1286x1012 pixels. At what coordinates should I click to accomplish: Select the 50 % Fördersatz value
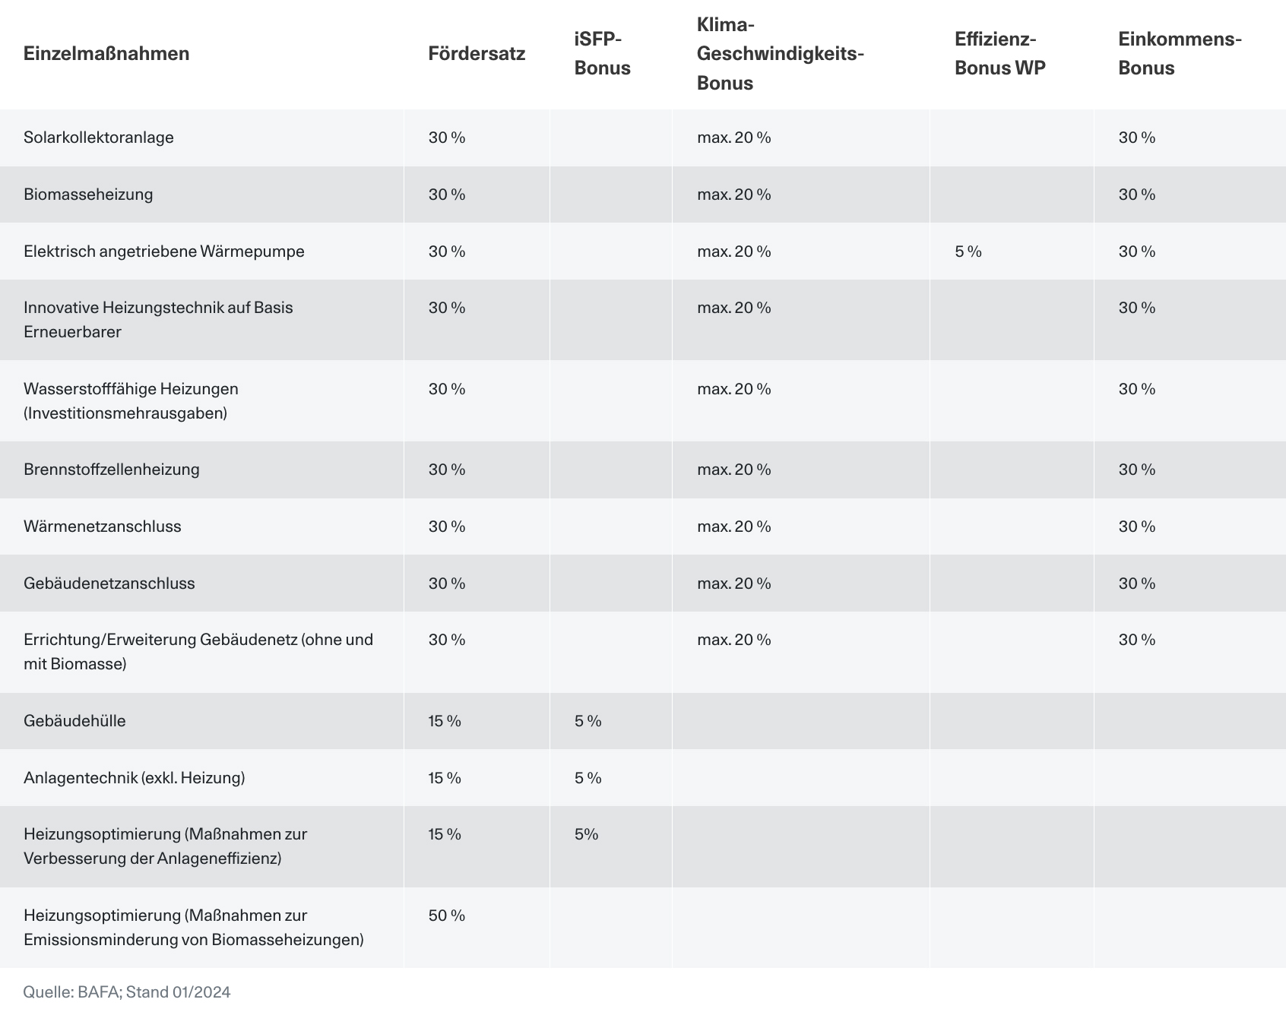tap(447, 916)
